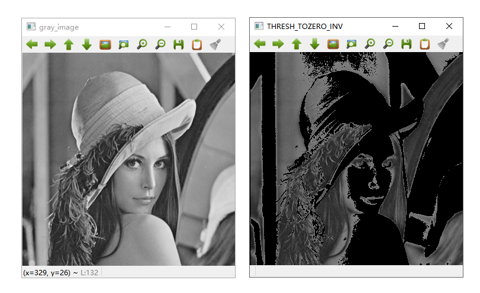Reset to original size in THRESH_TOZERO_INV window
This screenshot has height=293, width=480.
tap(333, 44)
